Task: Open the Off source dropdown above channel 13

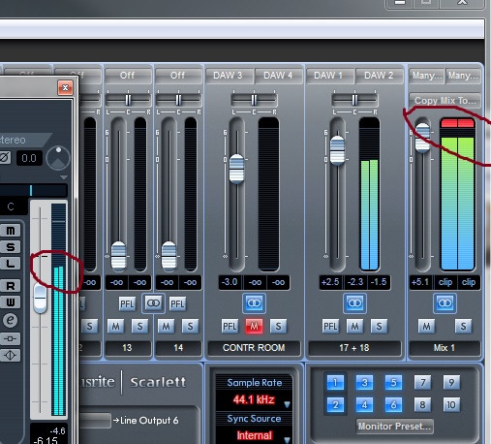Action: click(x=127, y=76)
